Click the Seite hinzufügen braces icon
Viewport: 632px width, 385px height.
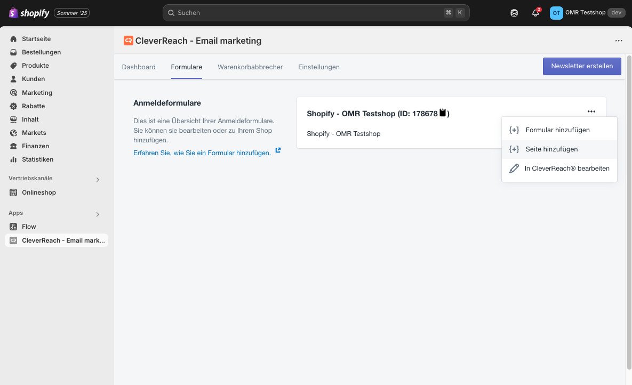click(x=514, y=149)
